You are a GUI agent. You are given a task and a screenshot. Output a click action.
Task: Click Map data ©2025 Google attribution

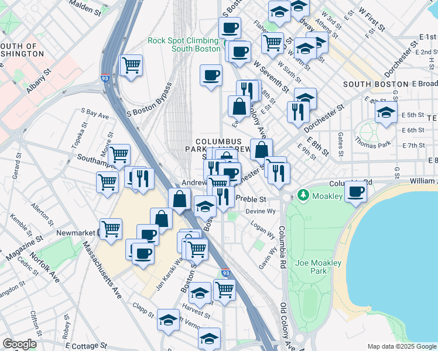(402, 347)
